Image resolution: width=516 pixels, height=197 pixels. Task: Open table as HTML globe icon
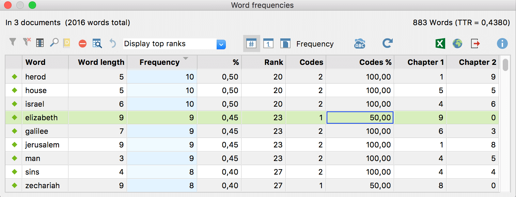457,43
